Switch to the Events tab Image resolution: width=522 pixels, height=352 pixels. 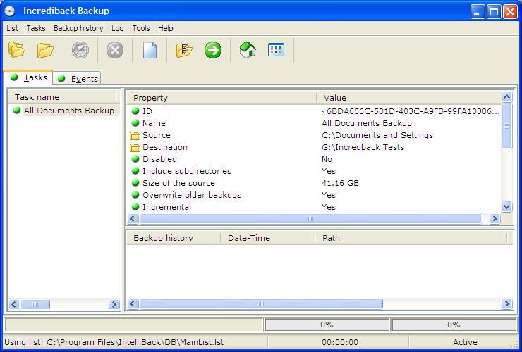[77, 79]
